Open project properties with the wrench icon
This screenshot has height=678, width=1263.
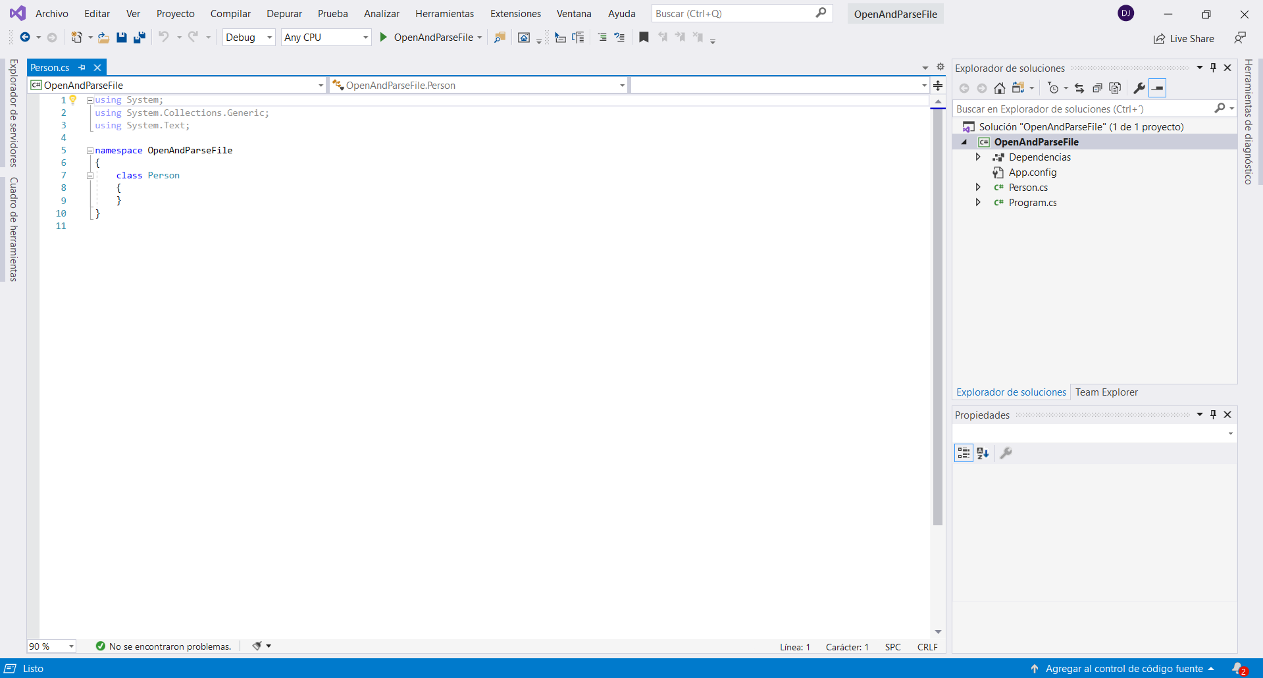point(1139,88)
